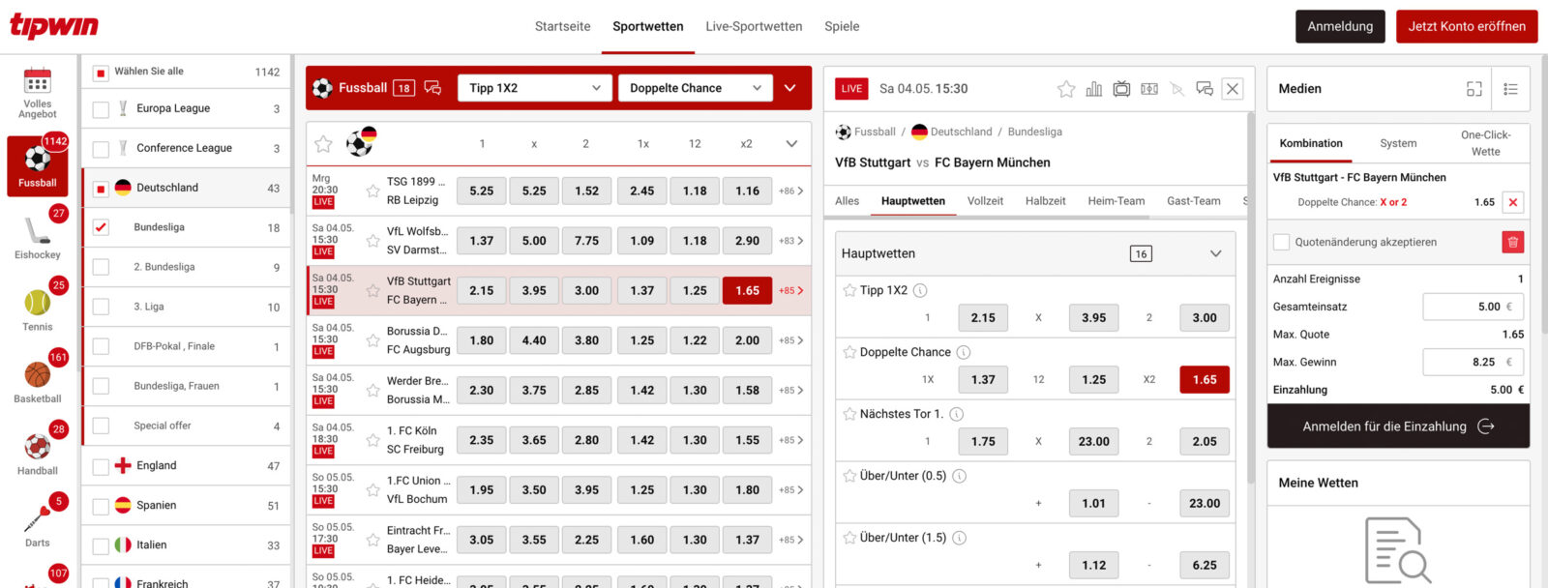Favorite the TSG 1899 vs RB Leipzig match
1548x588 pixels.
pos(372,191)
